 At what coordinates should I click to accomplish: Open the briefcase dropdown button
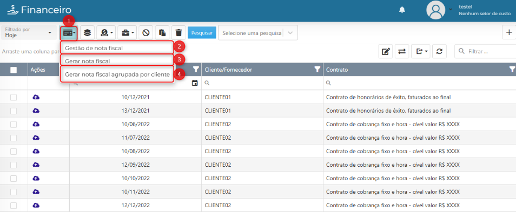(x=127, y=33)
